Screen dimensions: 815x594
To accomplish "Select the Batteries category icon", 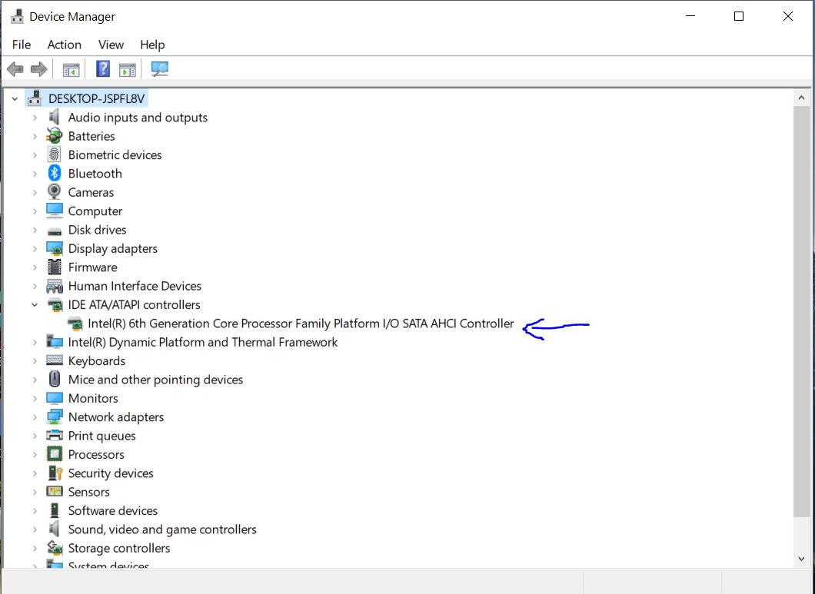I will [x=54, y=136].
